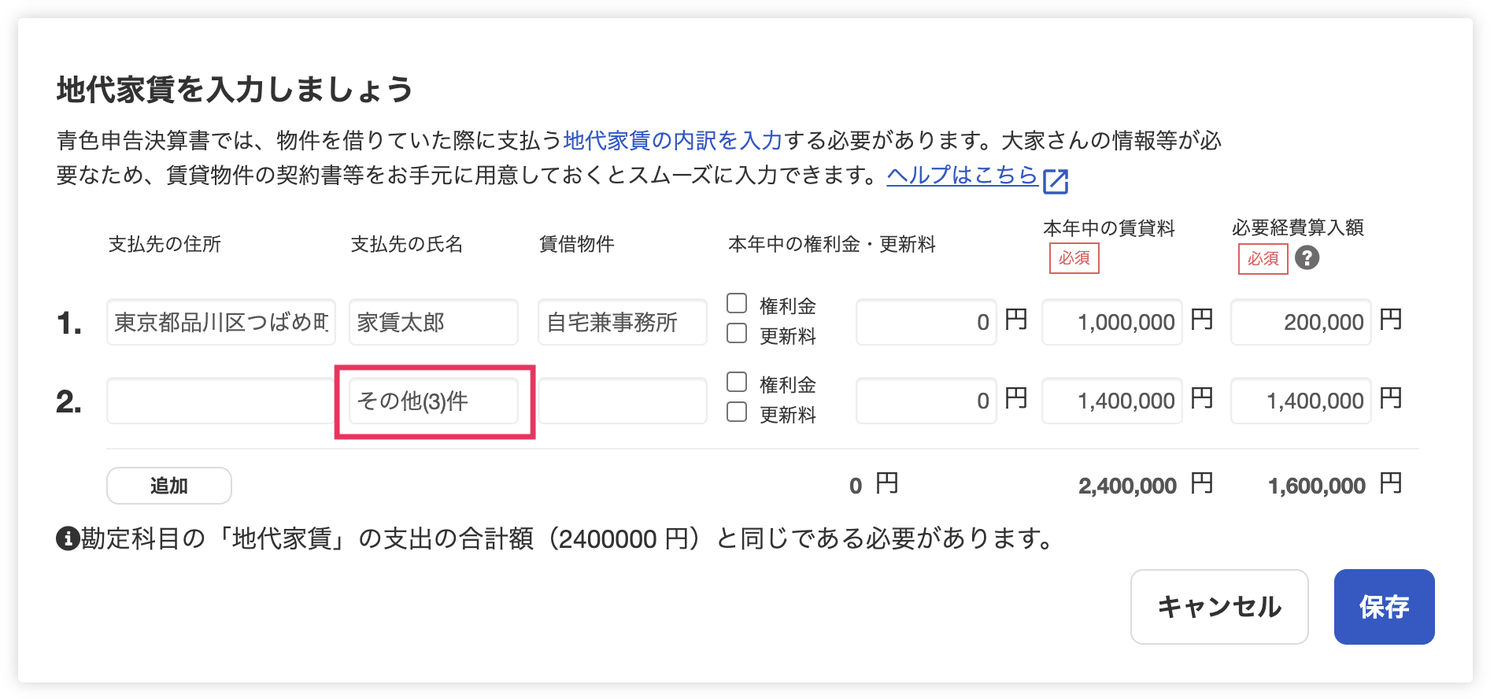Image resolution: width=1494 pixels, height=699 pixels.
Task: Click the info icon before 勘定科目 note
Action: coord(68,539)
